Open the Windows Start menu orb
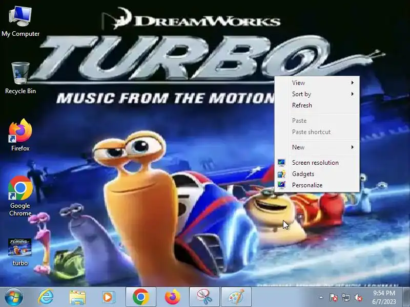Image resolution: width=410 pixels, height=307 pixels. pos(14,297)
